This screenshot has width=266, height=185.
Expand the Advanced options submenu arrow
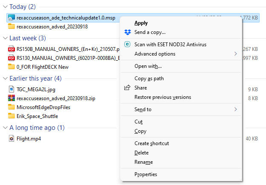[235, 54]
